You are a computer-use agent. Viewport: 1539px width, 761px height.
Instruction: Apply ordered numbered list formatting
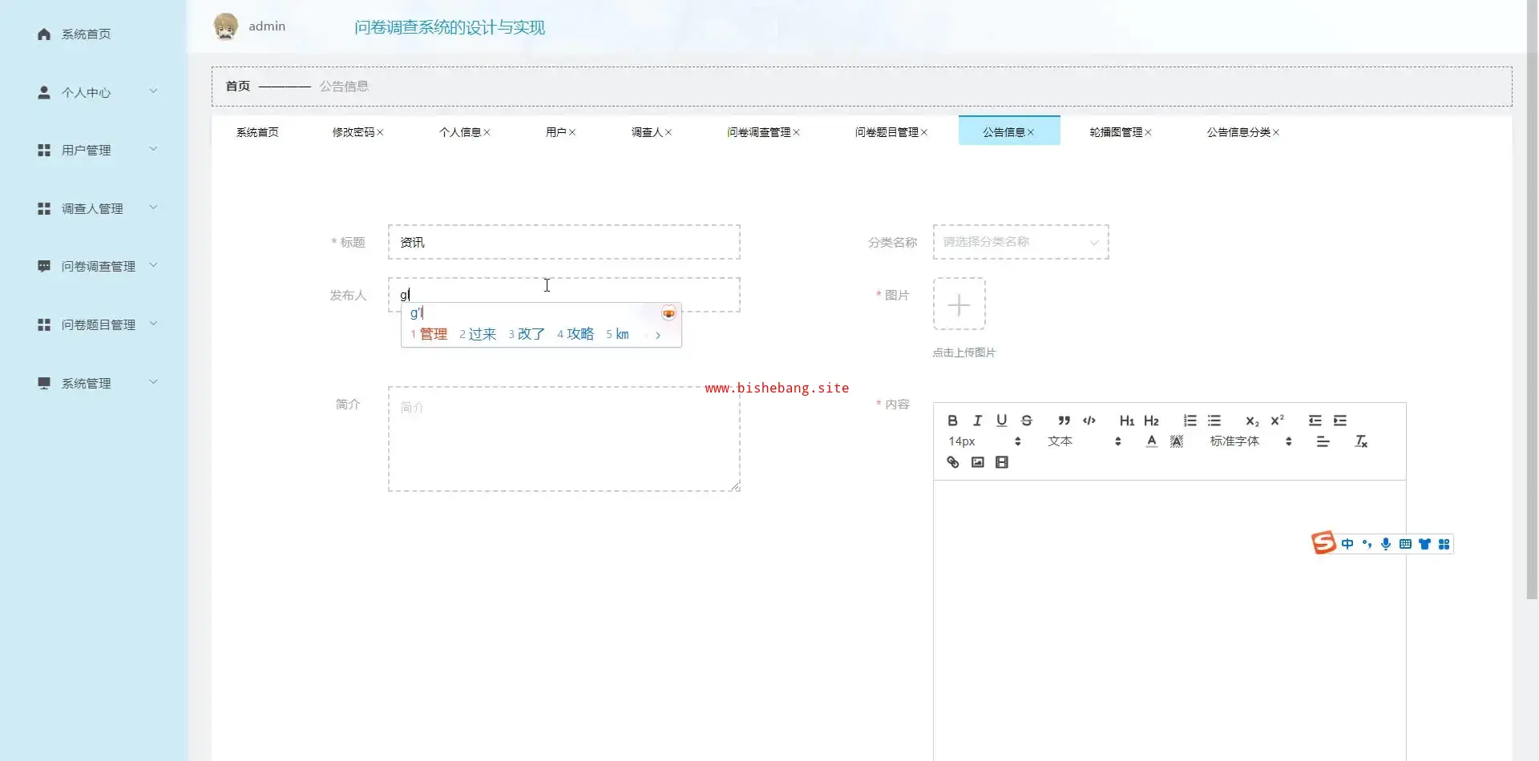[x=1190, y=421]
